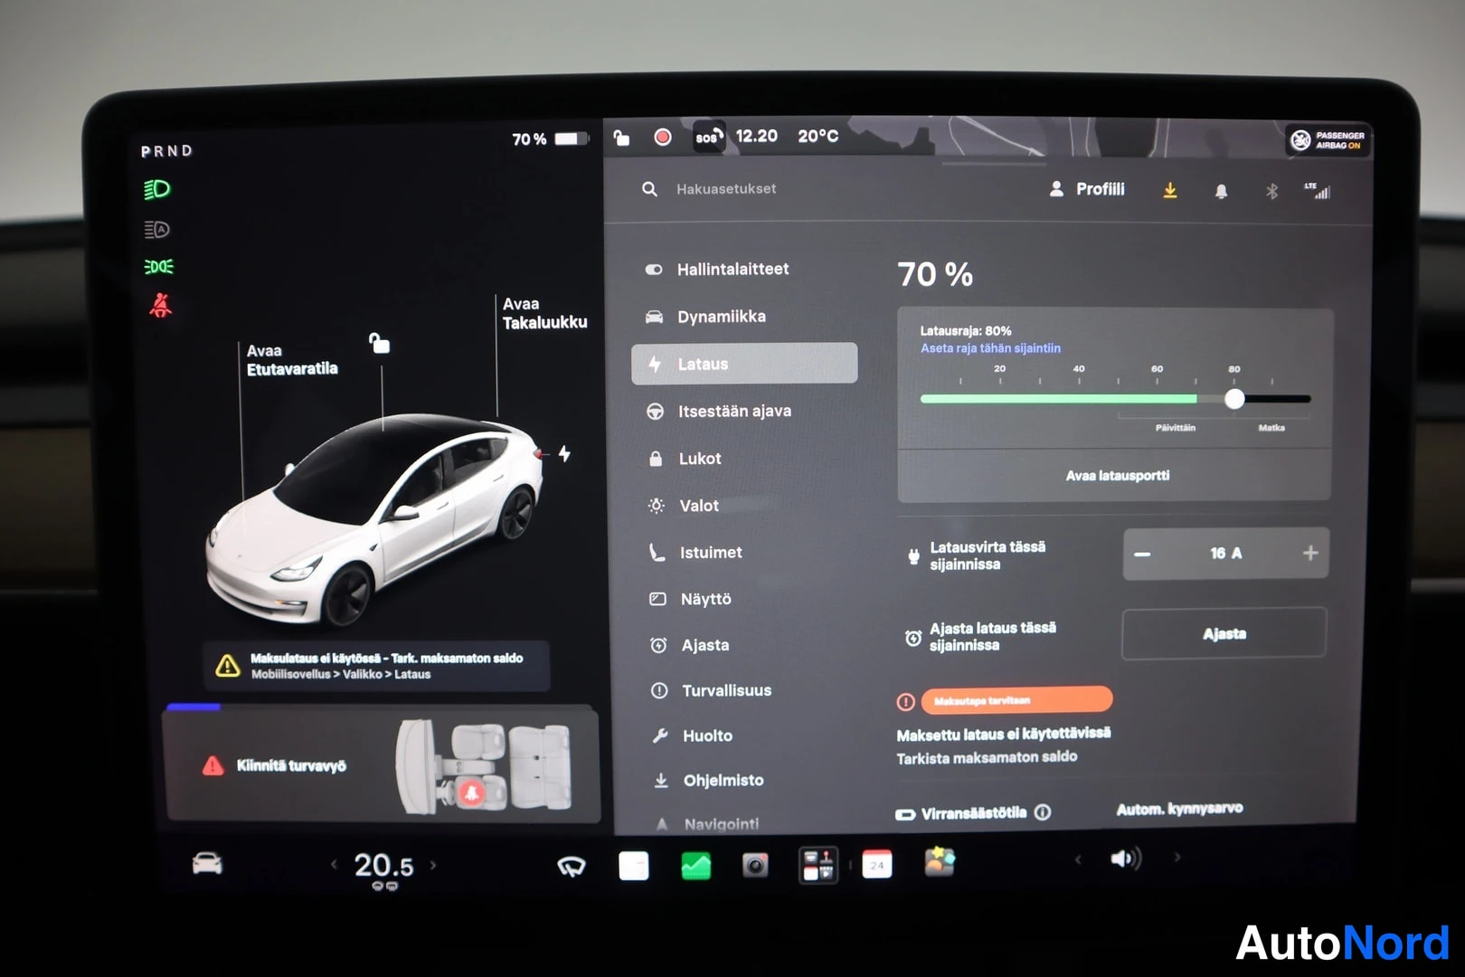The height and width of the screenshot is (977, 1465).
Task: Decrease charging current with minus button
Action: tap(1142, 554)
